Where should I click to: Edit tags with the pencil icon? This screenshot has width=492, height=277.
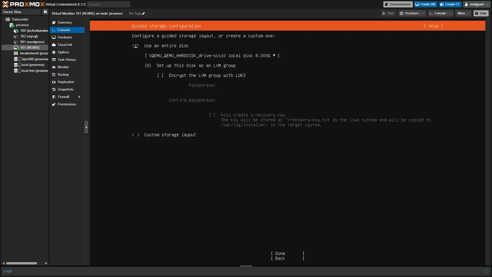pyautogui.click(x=143, y=14)
